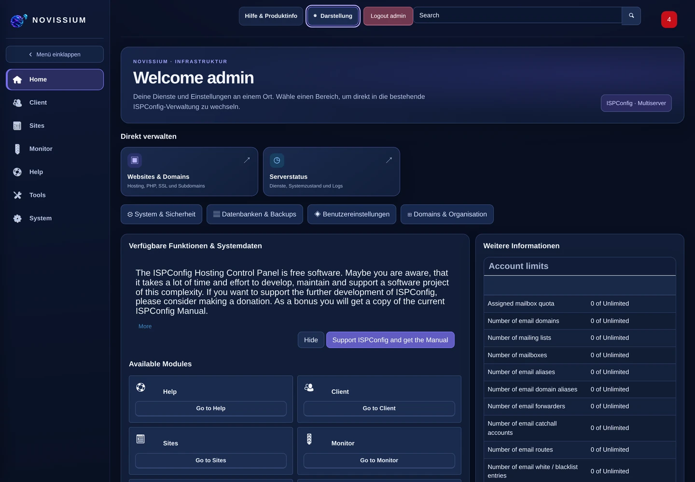
Task: Click 'Weitere Informationen' panel heading
Action: pyautogui.click(x=521, y=246)
